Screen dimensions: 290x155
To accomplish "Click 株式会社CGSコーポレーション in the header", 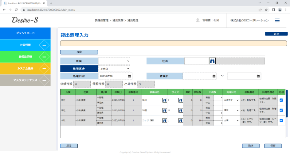I will 249,20.
